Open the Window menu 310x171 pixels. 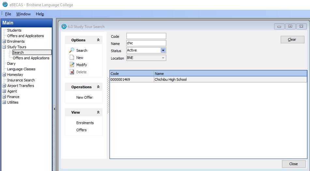coord(23,14)
